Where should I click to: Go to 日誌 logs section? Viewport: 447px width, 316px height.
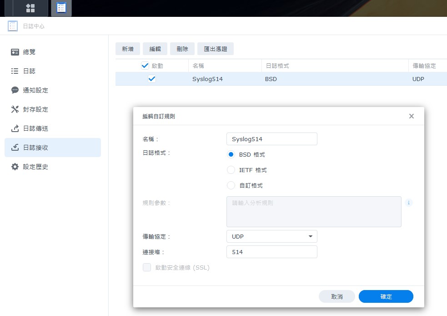tap(29, 71)
